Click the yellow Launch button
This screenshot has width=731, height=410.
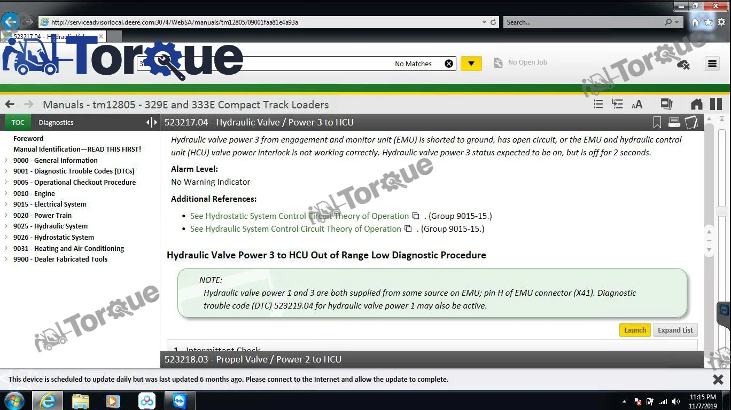coord(635,330)
